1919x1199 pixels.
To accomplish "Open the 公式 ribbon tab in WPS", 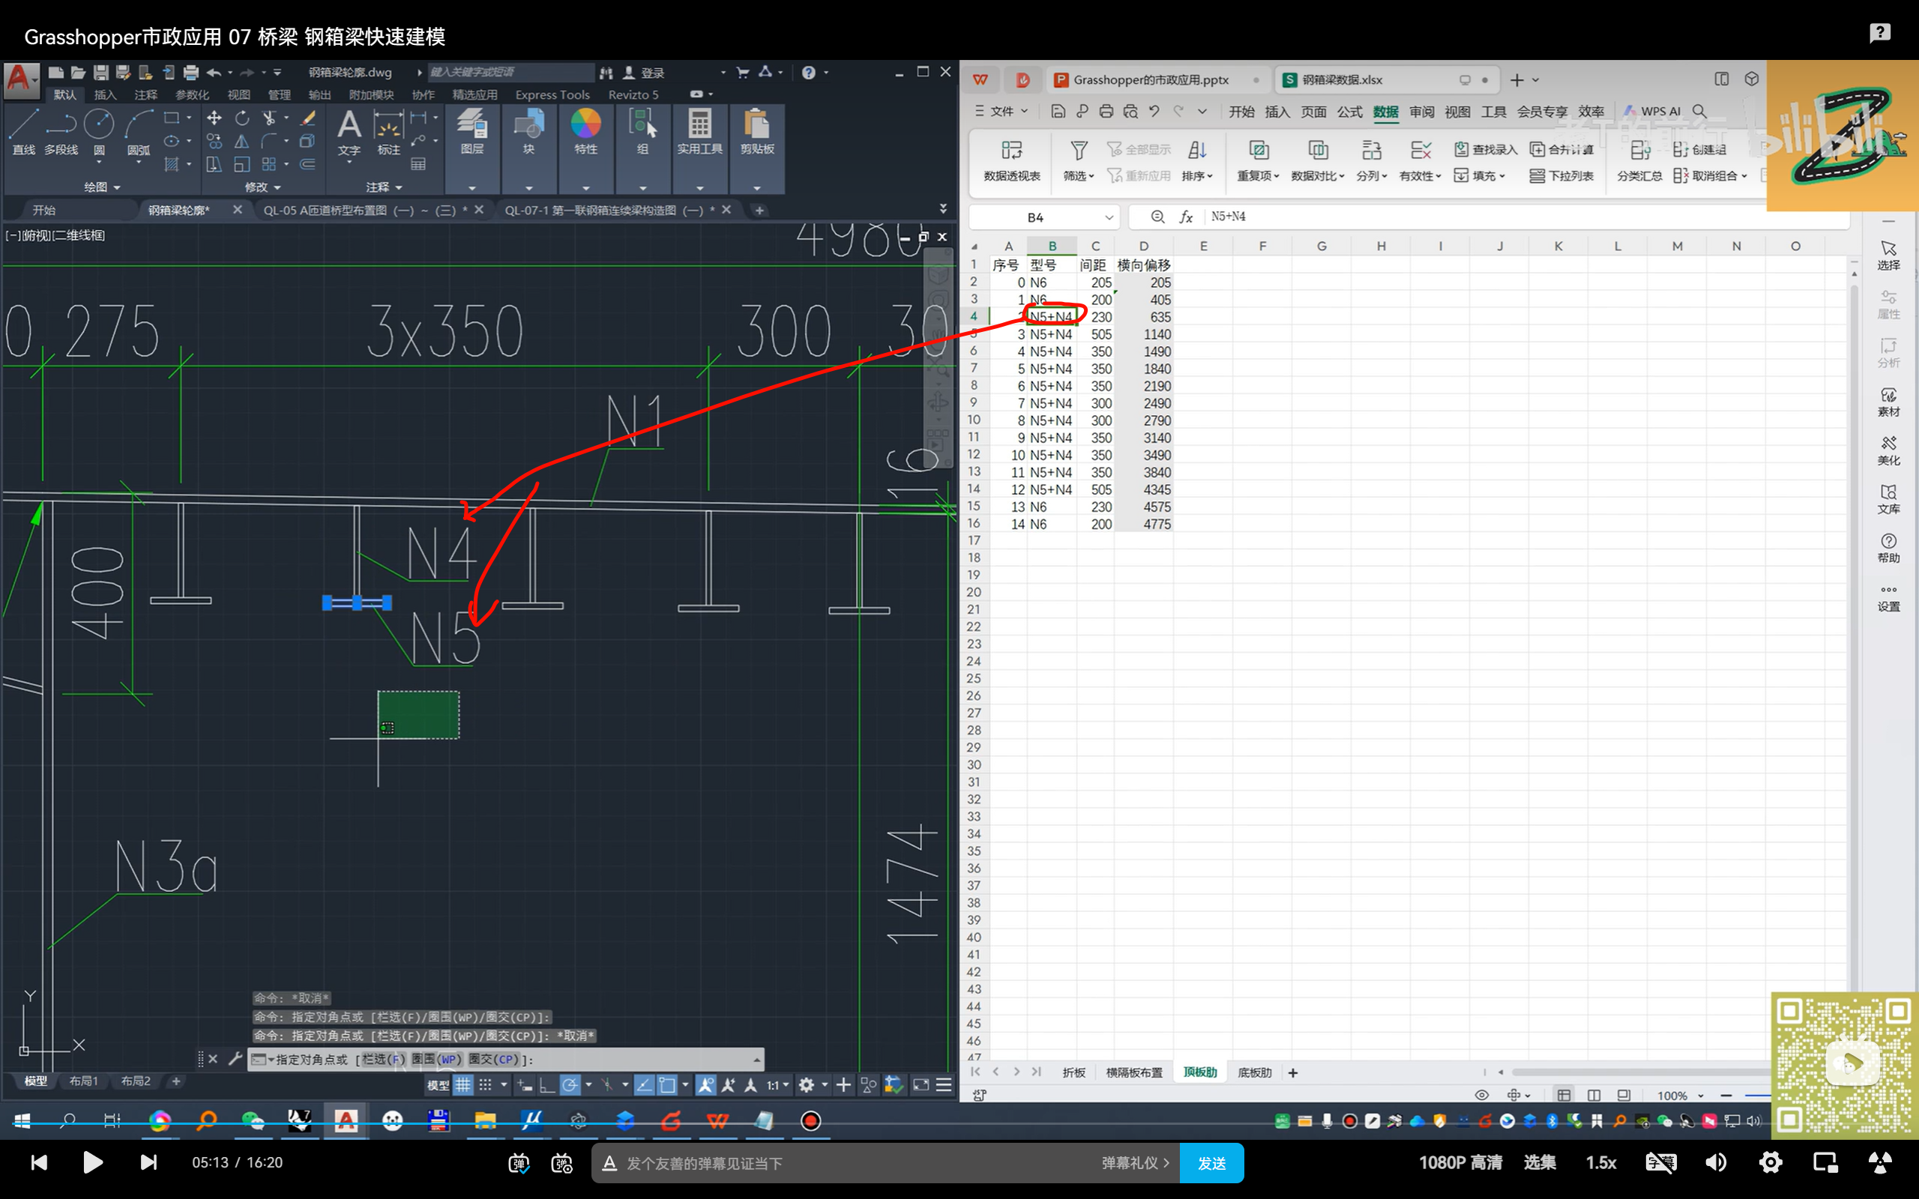I will click(1349, 112).
